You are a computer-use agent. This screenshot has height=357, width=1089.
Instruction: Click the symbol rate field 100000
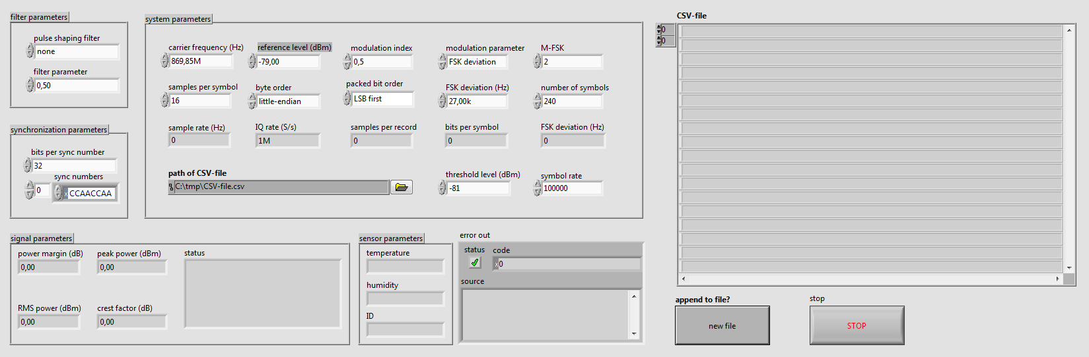coord(572,188)
